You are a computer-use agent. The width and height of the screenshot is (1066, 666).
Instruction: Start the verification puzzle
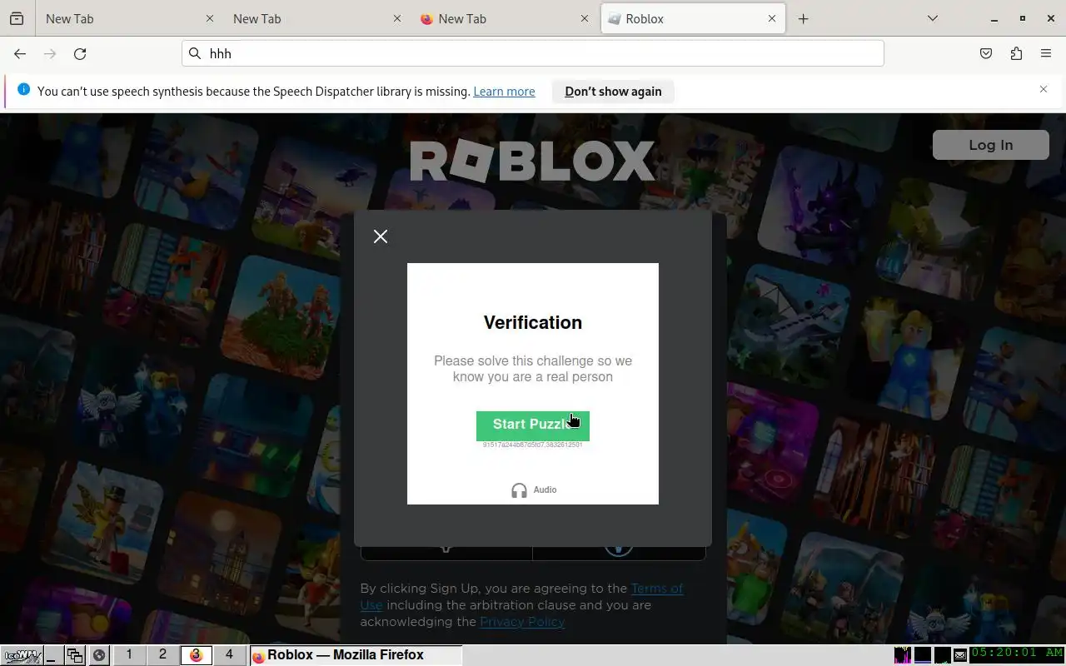click(533, 425)
